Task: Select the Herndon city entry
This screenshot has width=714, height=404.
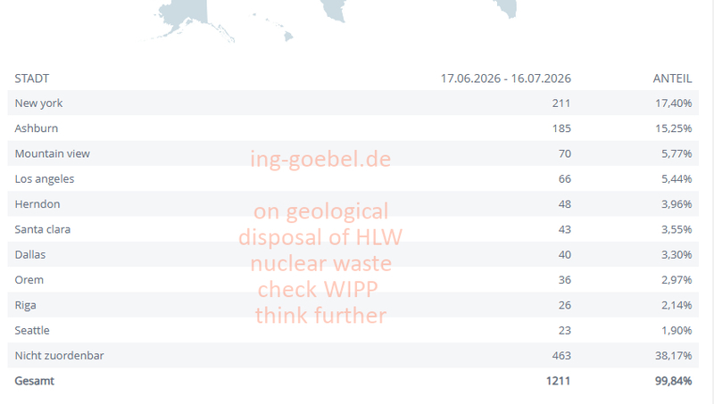Action: click(353, 204)
